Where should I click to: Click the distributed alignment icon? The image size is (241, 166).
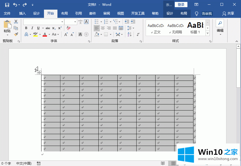tap(121, 28)
